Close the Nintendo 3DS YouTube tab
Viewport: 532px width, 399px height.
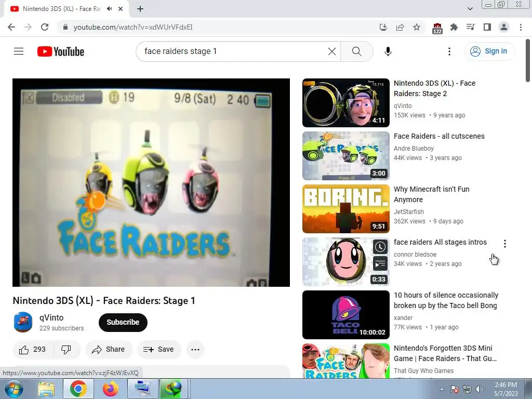(121, 9)
